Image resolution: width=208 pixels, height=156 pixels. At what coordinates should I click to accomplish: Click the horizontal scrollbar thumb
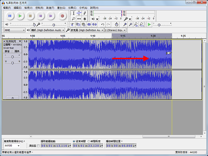click(x=169, y=136)
